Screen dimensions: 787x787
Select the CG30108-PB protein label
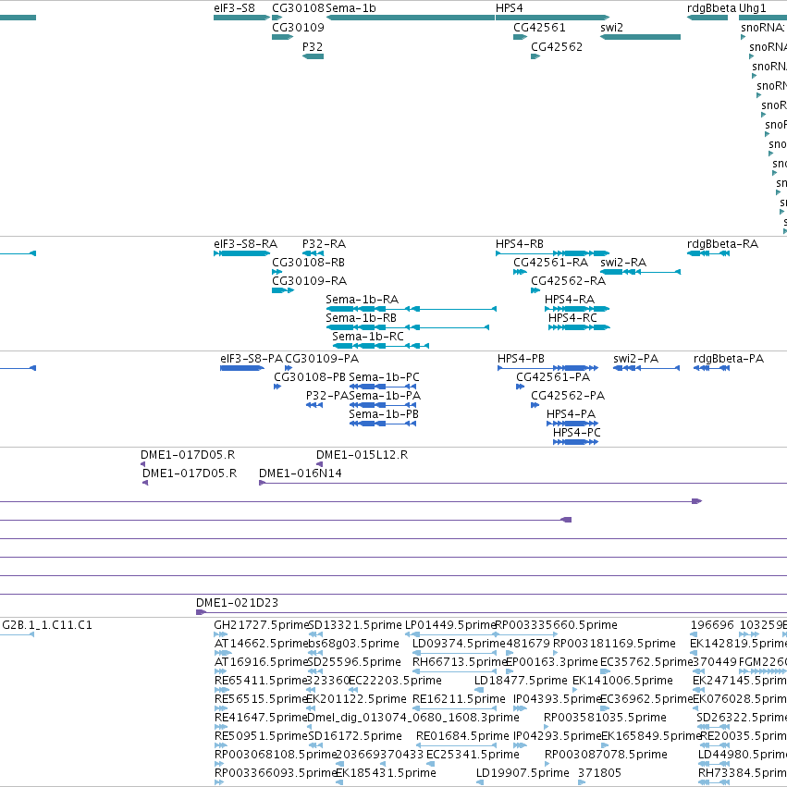click(x=310, y=377)
